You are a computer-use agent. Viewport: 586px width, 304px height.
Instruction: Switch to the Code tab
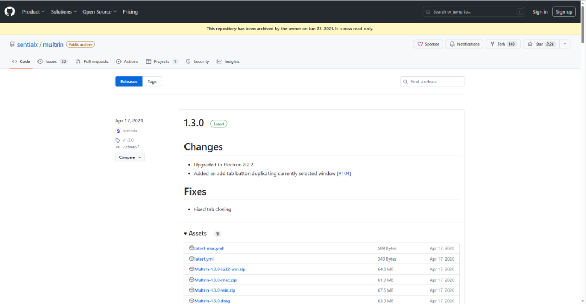21,62
